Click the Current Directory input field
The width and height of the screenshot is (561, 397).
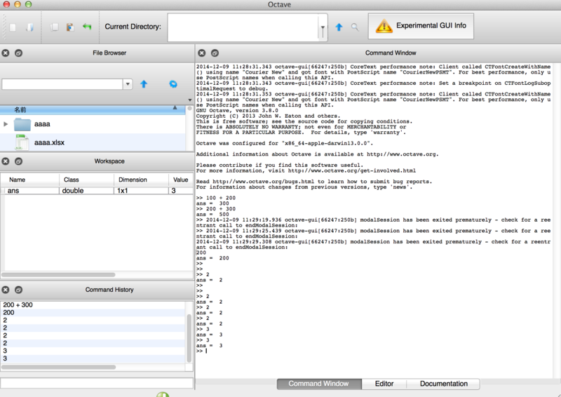(243, 27)
